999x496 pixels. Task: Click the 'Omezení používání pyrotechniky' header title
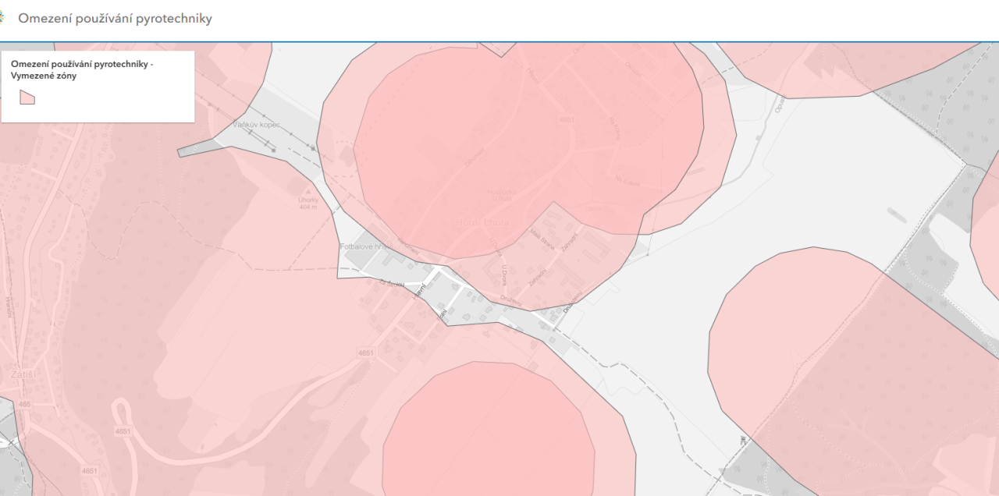tap(115, 18)
